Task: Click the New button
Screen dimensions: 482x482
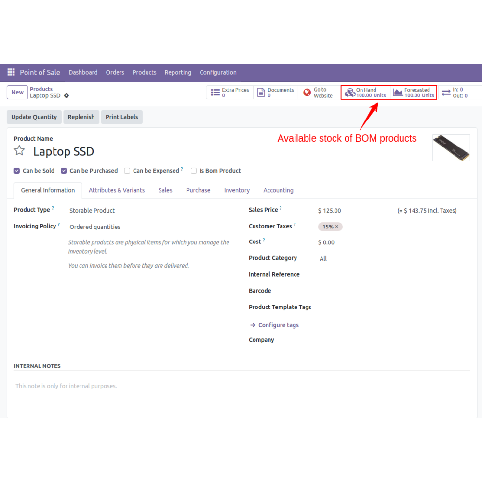Action: (17, 92)
